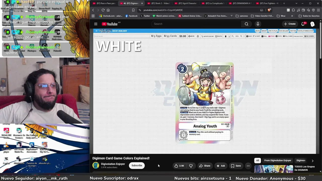The height and width of the screenshot is (181, 322).
Task: Open a new browser tab
Action: 284,3
